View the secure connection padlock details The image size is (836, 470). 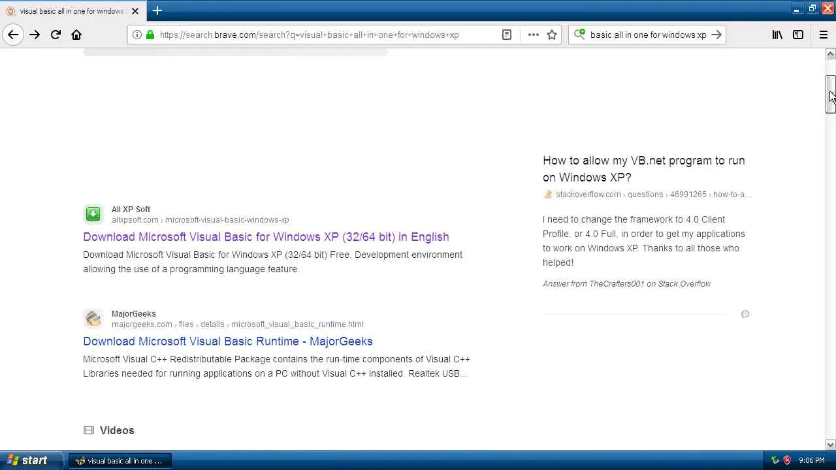pyautogui.click(x=150, y=35)
